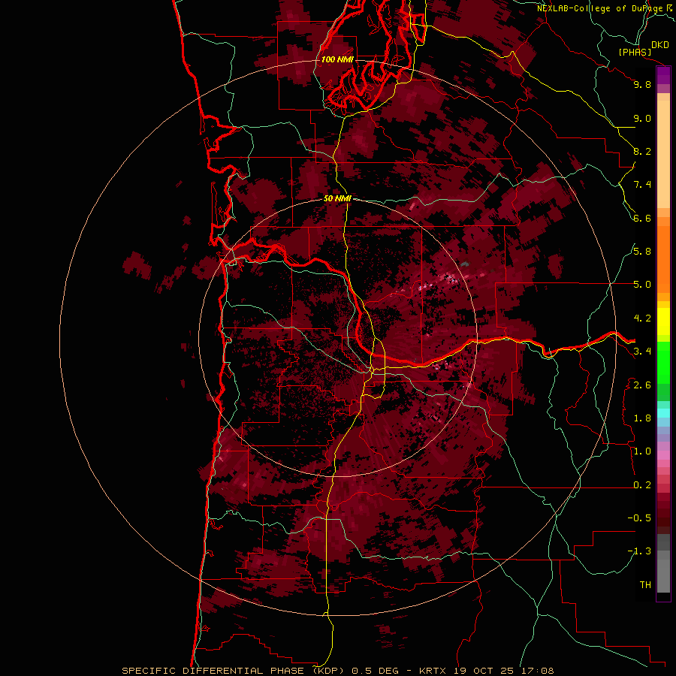Click the KRTX radar site identifier

(x=433, y=671)
